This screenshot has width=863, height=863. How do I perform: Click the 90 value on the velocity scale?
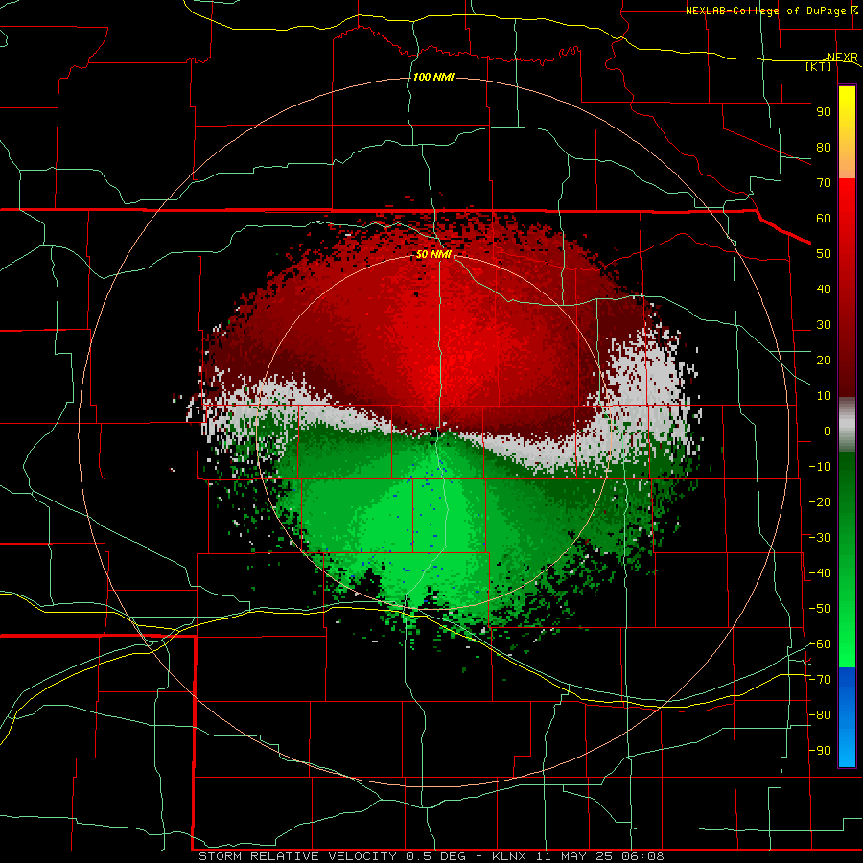tap(824, 112)
